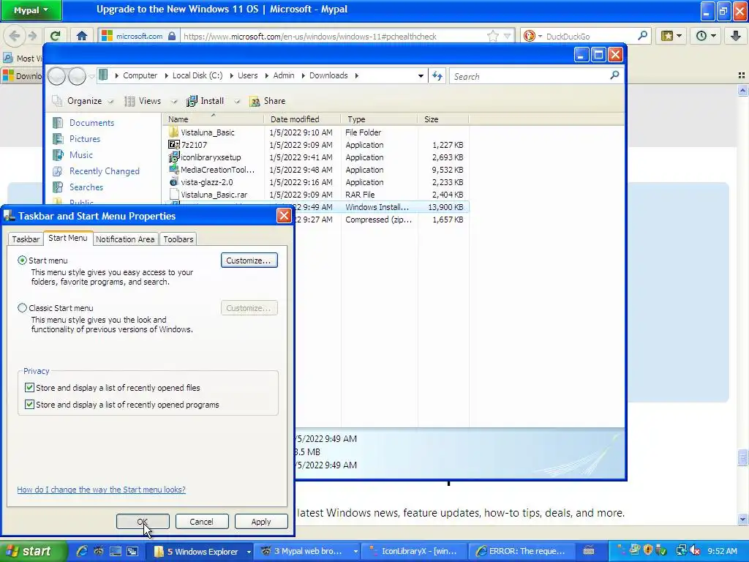Select the iconlibraryxsetup file

(x=210, y=157)
